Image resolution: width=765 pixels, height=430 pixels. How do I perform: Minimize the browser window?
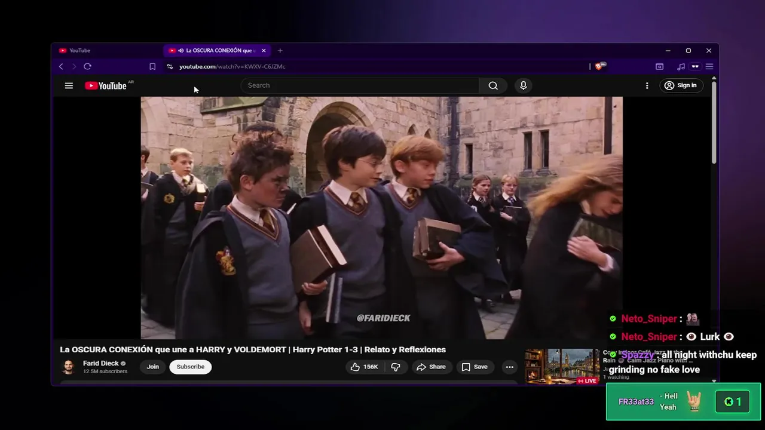click(668, 51)
